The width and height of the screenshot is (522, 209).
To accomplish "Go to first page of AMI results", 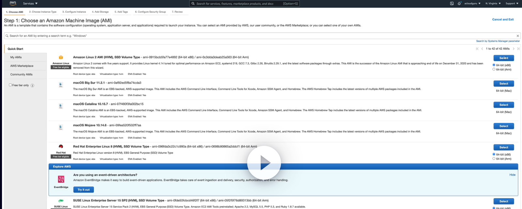I will (477, 49).
